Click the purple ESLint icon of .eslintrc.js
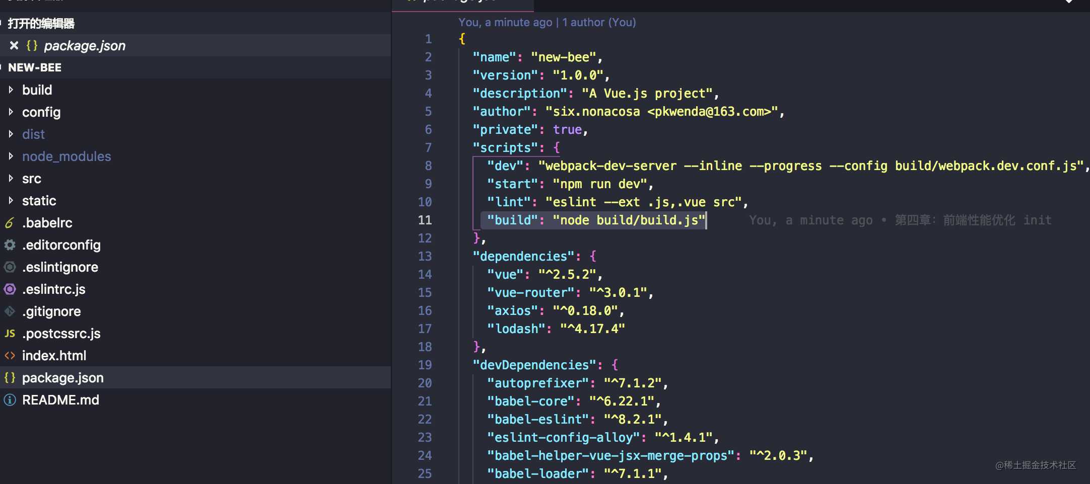The image size is (1090, 484). 10,289
